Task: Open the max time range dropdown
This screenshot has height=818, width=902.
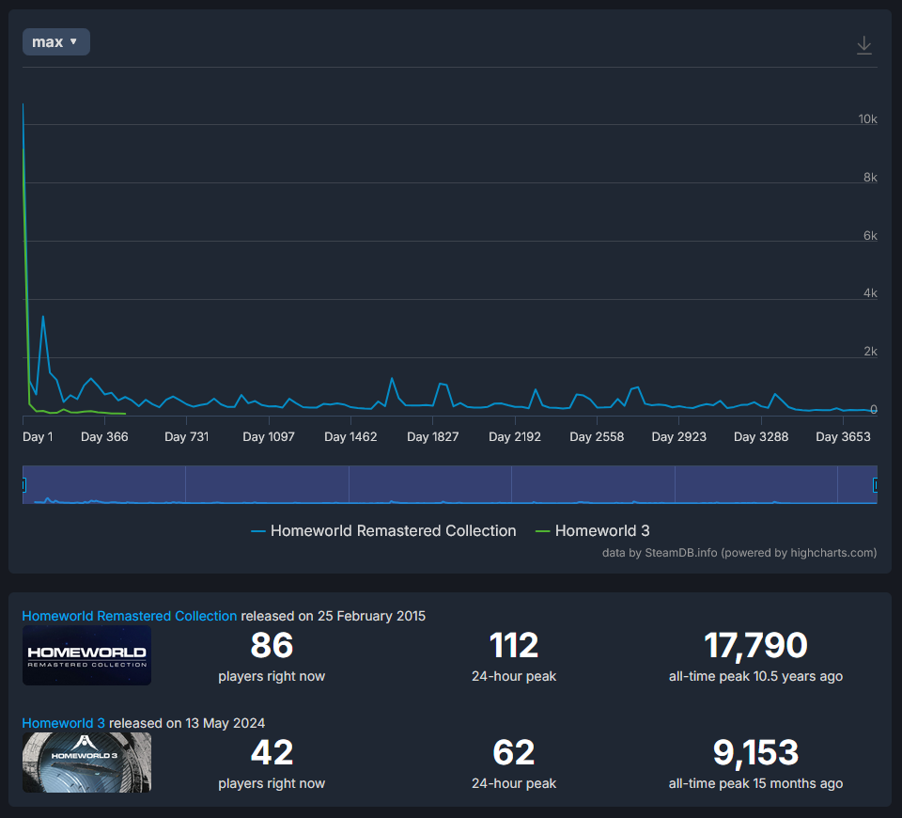Action: point(55,42)
